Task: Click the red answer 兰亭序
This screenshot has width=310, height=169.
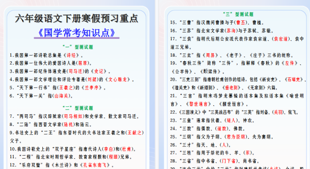Action: click(x=91, y=88)
